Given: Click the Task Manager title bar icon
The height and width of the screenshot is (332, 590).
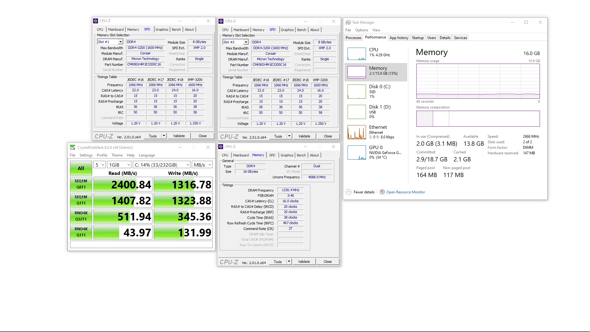Looking at the screenshot, I should [x=348, y=22].
